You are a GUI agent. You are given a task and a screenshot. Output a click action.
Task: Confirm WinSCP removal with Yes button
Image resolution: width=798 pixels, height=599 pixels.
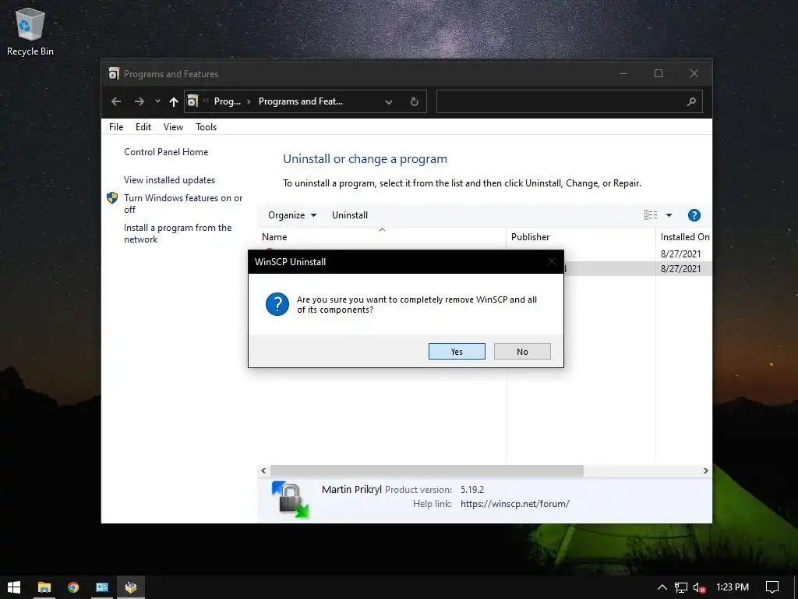457,352
